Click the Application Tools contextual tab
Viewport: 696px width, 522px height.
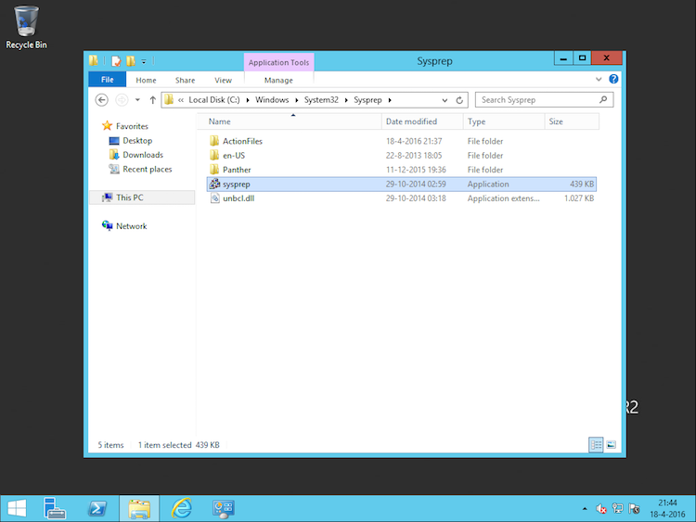point(278,62)
